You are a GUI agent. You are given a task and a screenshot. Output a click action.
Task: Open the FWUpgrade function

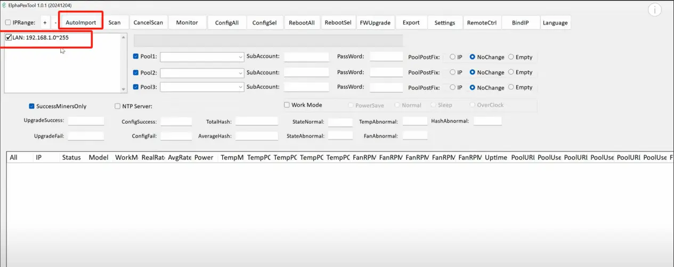[375, 23]
